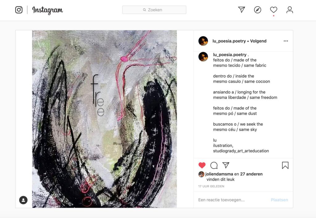Open your profile person icon

[289, 10]
